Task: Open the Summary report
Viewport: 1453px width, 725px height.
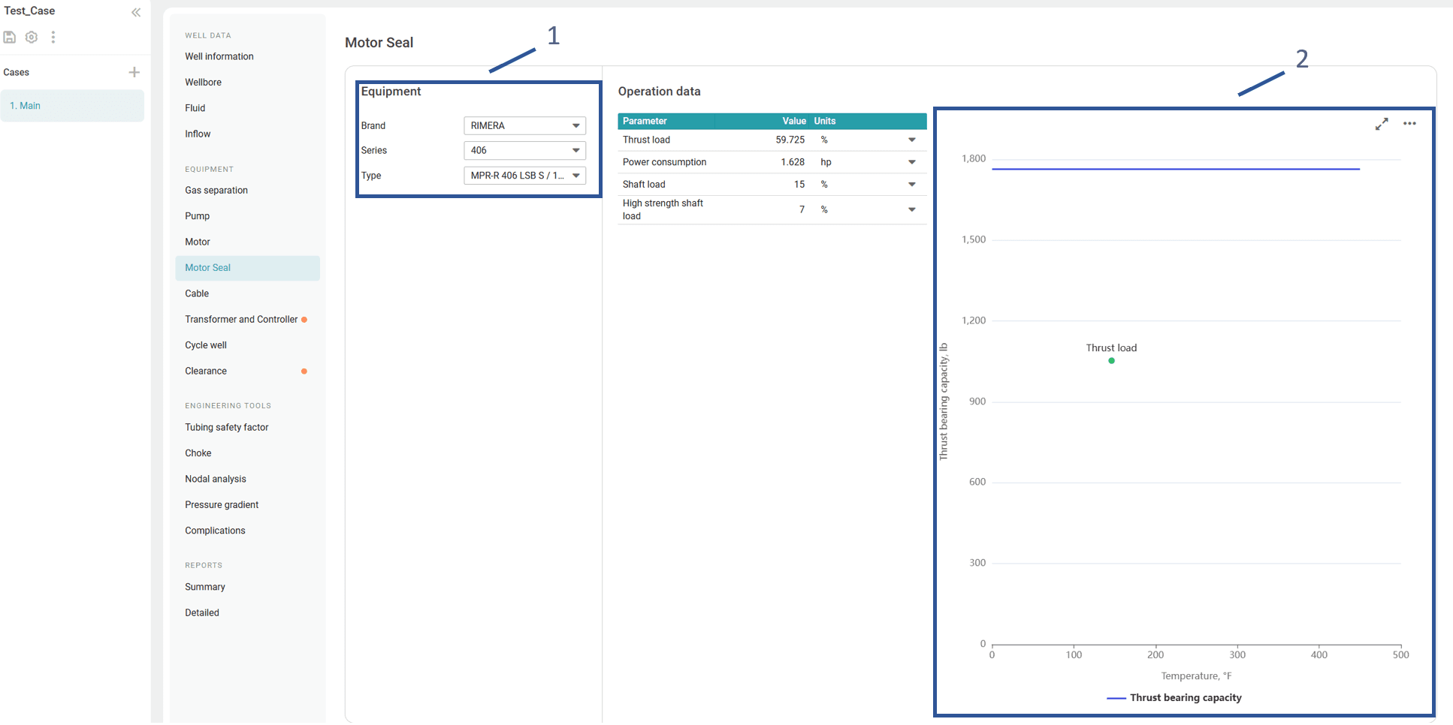Action: coord(205,587)
